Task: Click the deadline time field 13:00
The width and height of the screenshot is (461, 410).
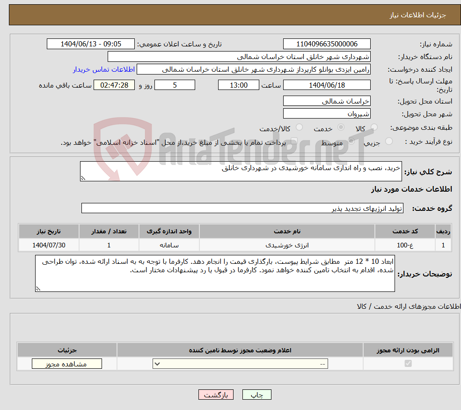Action: (x=238, y=85)
